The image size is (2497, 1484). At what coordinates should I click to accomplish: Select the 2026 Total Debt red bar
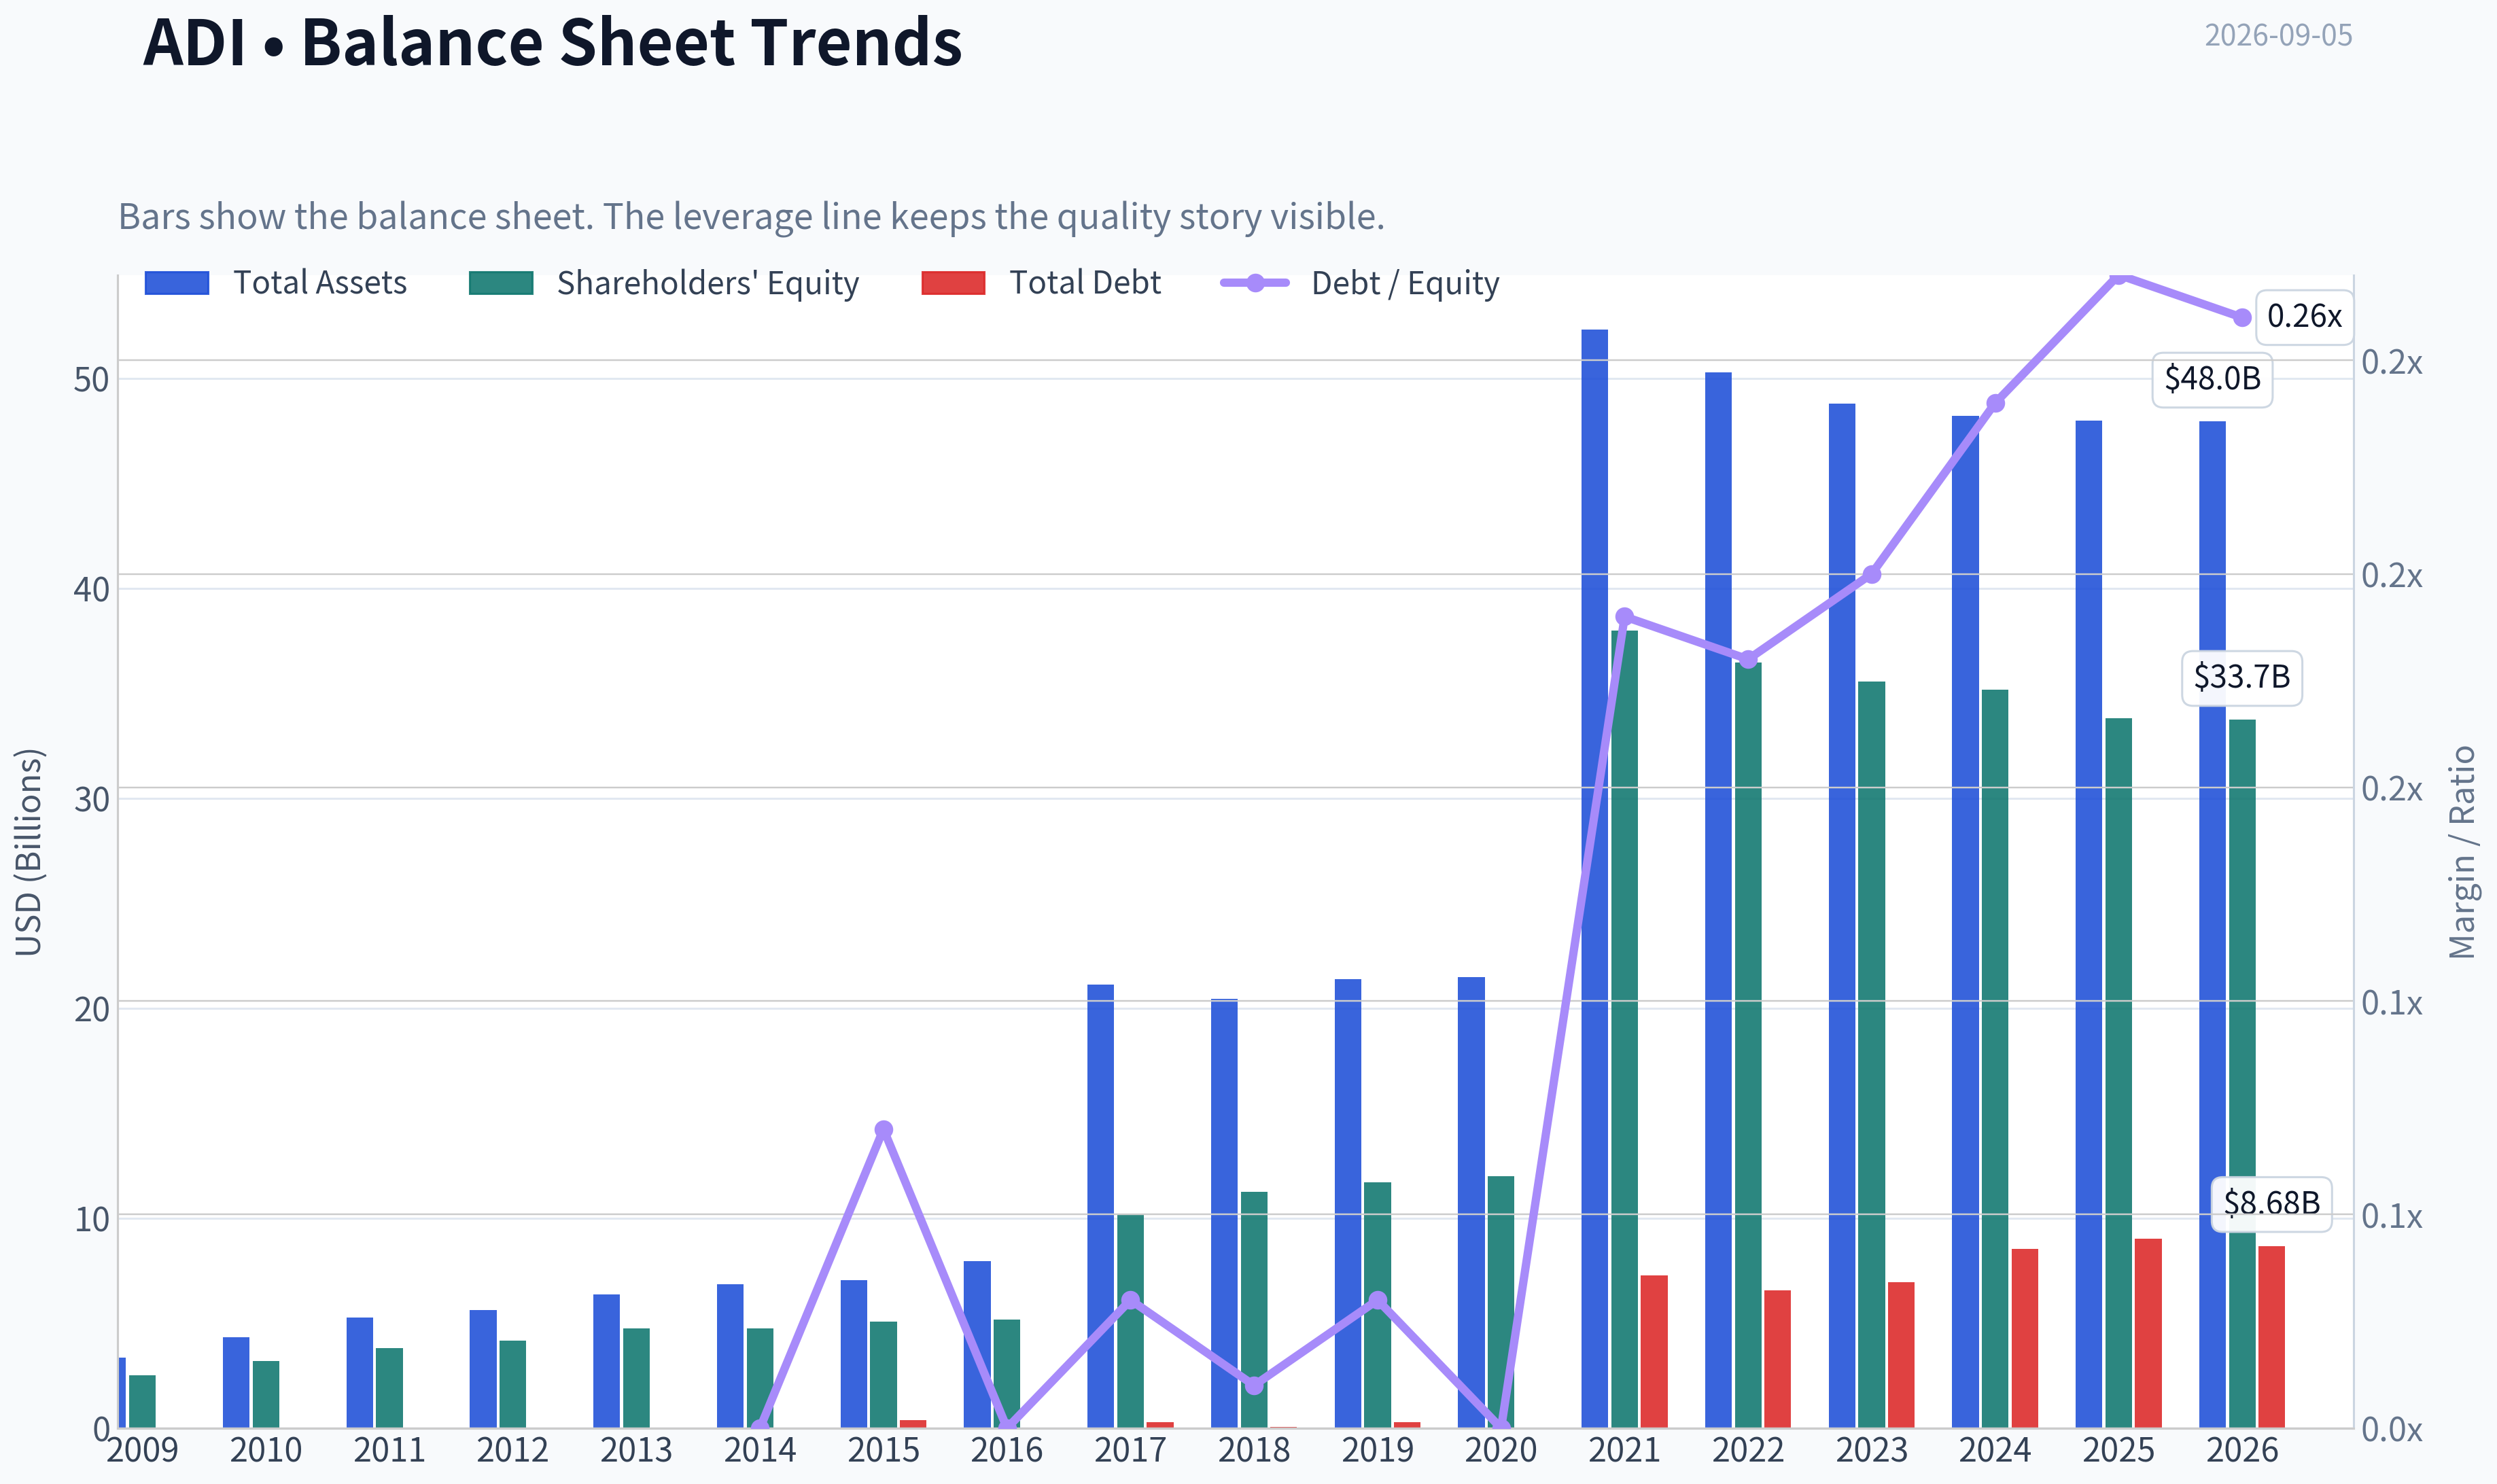point(2272,1336)
